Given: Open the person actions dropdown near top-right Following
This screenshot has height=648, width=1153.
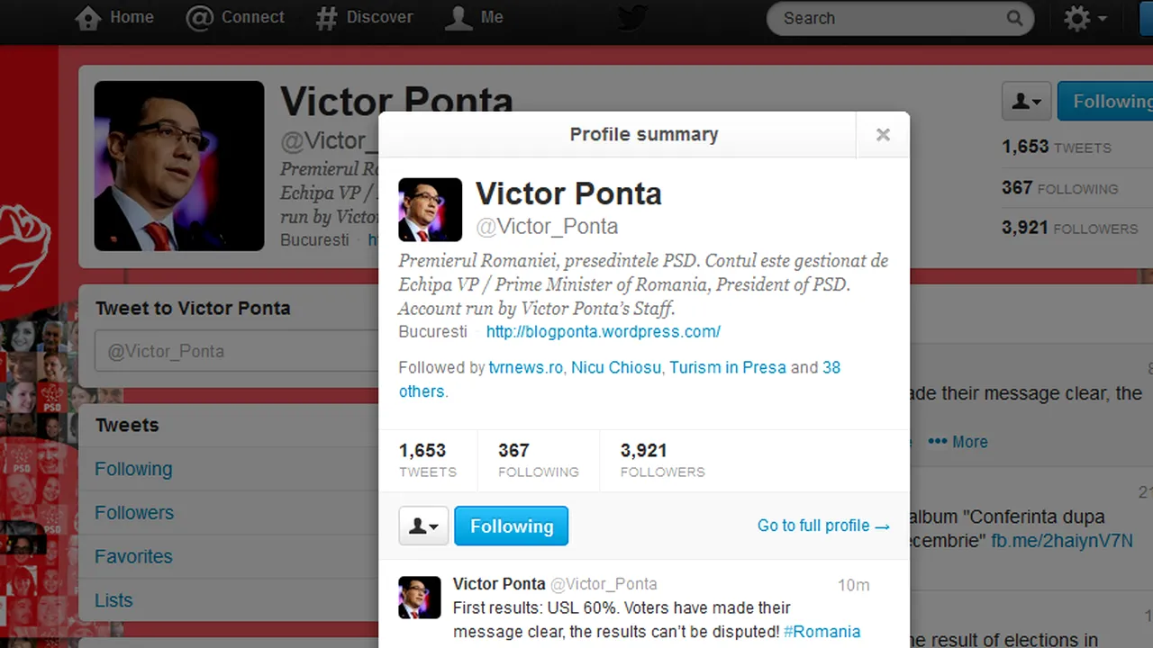Looking at the screenshot, I should [1025, 101].
